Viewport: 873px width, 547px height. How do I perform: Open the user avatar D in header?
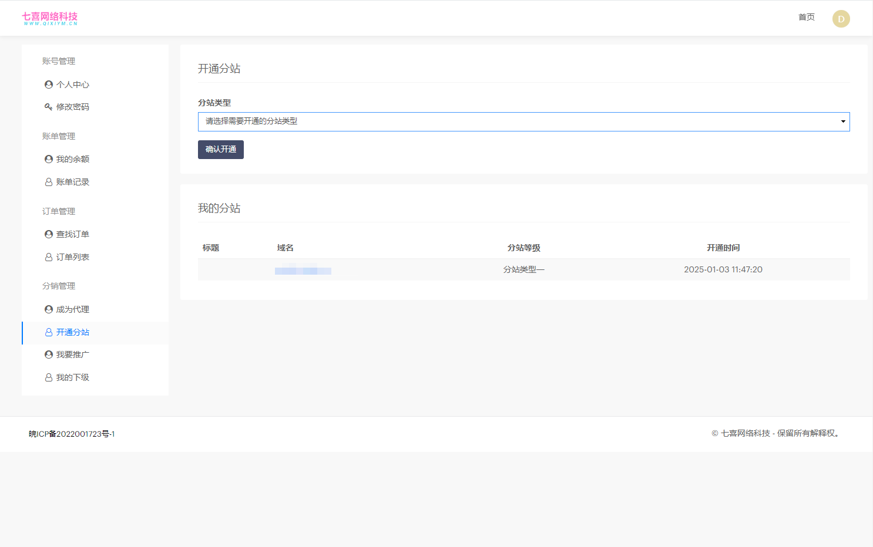[x=841, y=19]
